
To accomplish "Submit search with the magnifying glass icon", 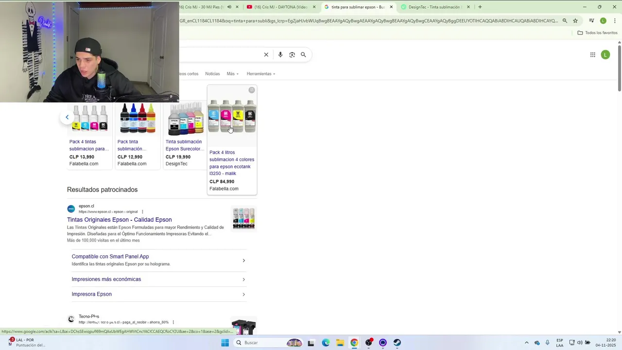I will point(303,55).
